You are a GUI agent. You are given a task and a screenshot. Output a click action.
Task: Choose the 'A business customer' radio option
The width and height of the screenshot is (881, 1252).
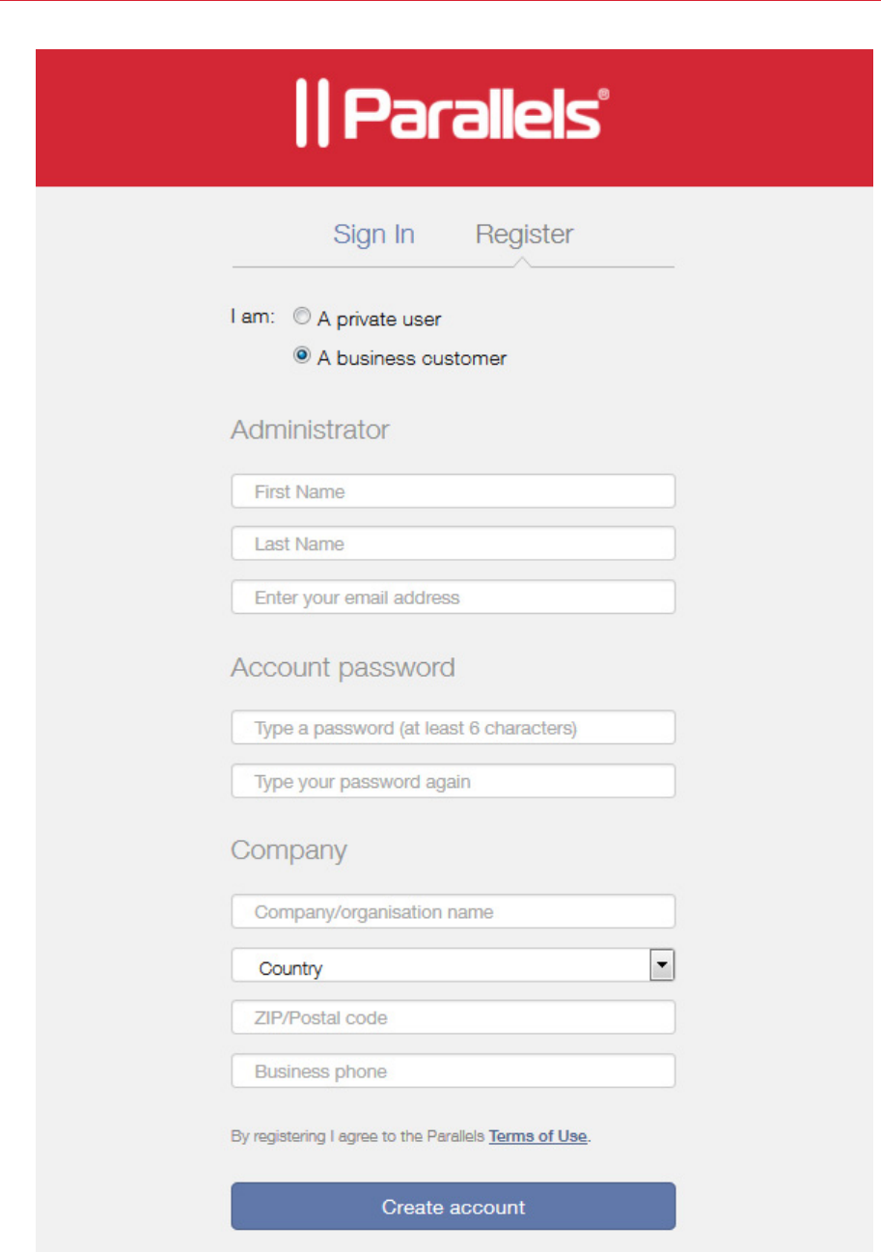[302, 356]
